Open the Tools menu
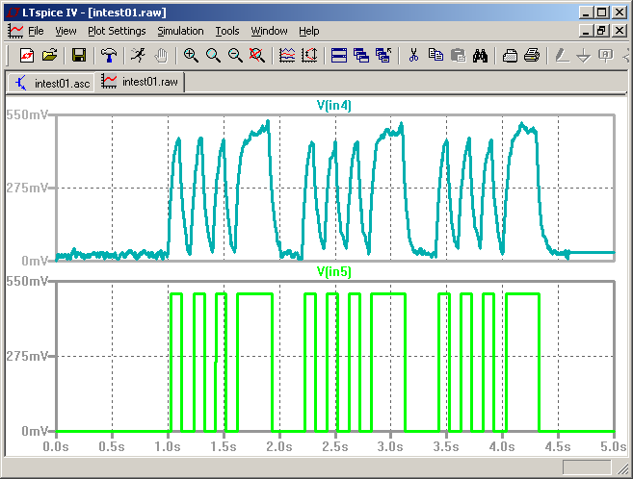The height and width of the screenshot is (479, 633). coord(227,31)
